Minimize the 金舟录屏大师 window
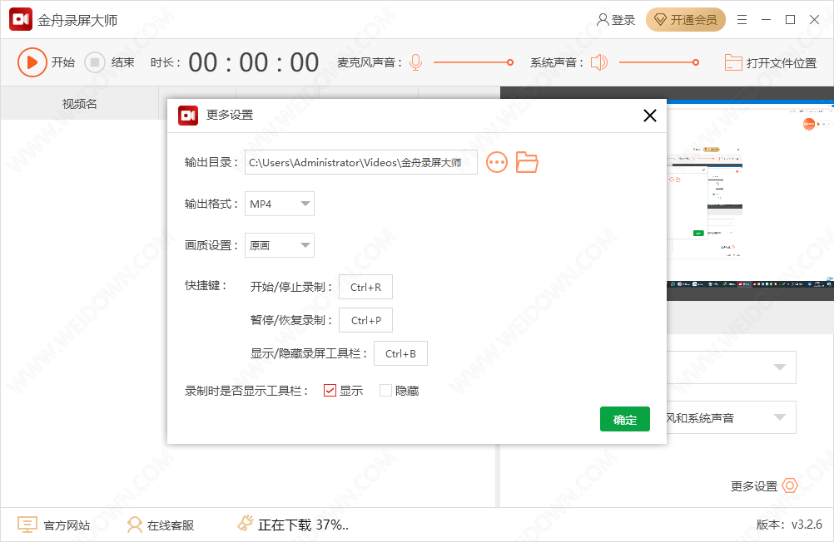 767,20
